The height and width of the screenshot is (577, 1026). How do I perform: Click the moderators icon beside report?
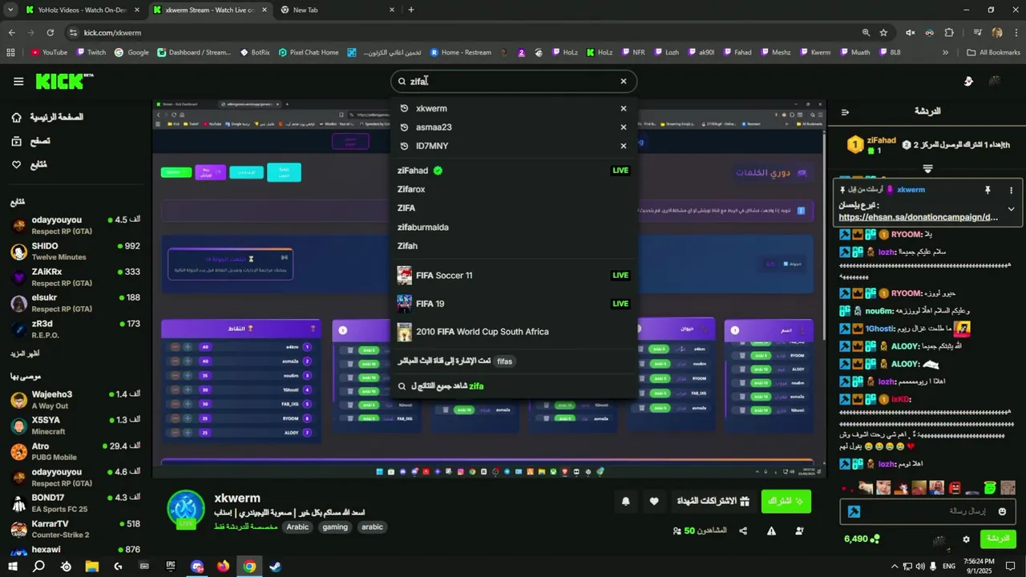point(799,531)
